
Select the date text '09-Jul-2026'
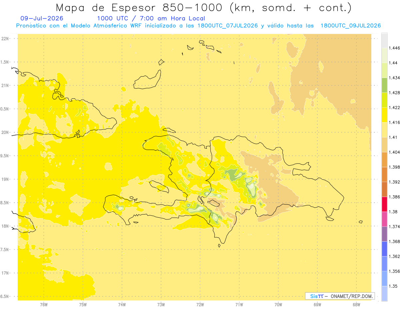click(42, 18)
